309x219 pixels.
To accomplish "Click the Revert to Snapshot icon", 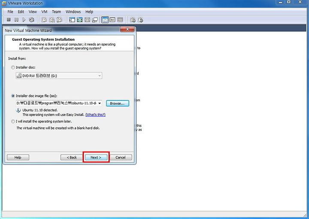I will 51,20.
